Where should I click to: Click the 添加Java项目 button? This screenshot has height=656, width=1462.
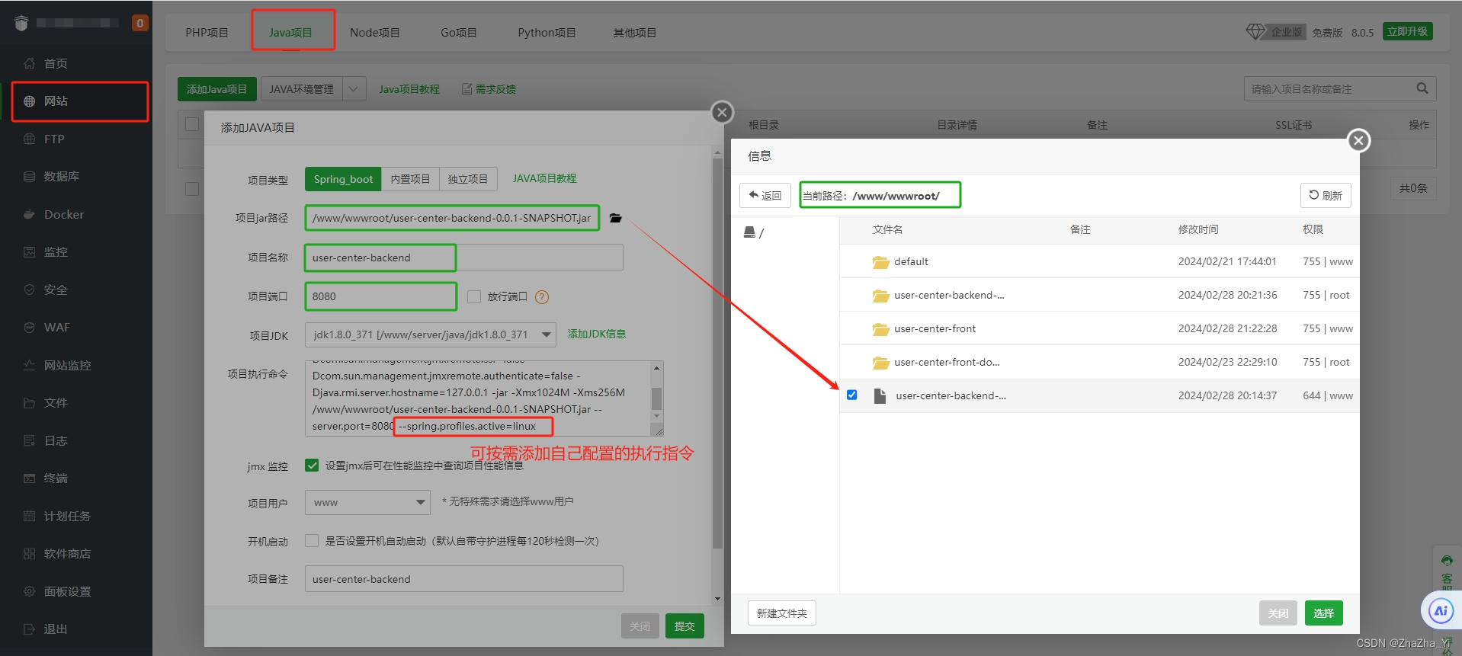216,89
